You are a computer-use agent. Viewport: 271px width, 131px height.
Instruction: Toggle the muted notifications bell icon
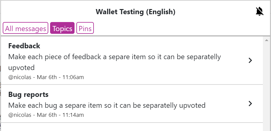pos(260,11)
